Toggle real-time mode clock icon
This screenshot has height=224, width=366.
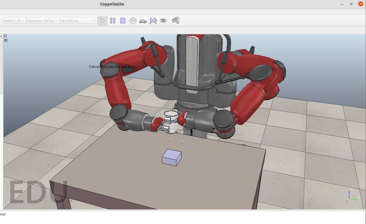pyautogui.click(x=133, y=21)
